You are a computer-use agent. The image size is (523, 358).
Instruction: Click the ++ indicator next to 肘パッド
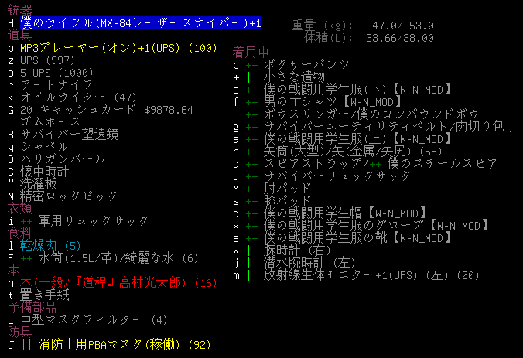coord(252,189)
